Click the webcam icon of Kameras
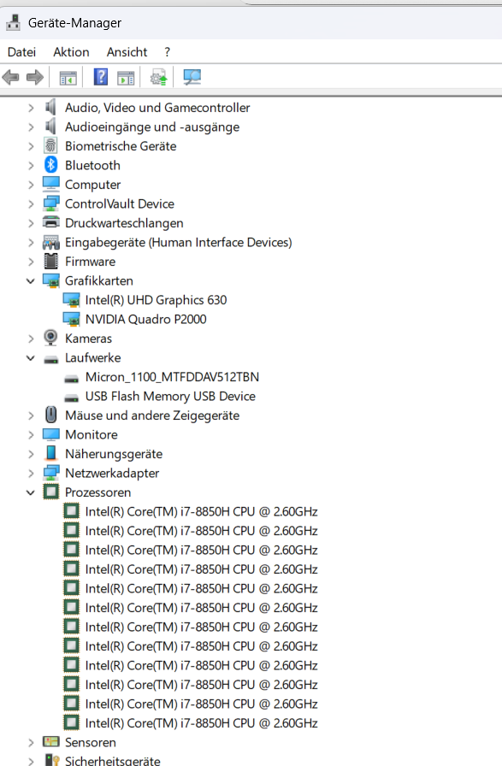The height and width of the screenshot is (766, 502). coord(50,338)
